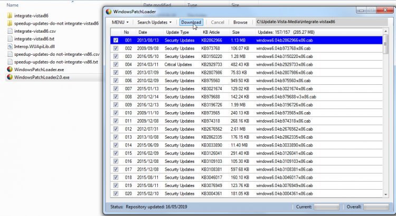396x216 pixels.
Task: Sort the list by the No column header
Action: [x=128, y=32]
